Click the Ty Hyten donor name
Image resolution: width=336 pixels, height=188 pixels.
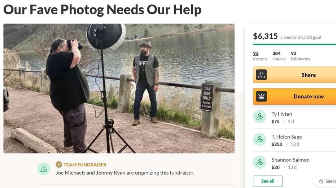coord(282,114)
